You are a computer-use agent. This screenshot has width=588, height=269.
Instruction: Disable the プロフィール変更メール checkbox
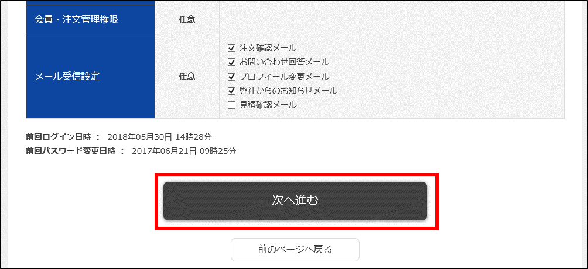(231, 77)
